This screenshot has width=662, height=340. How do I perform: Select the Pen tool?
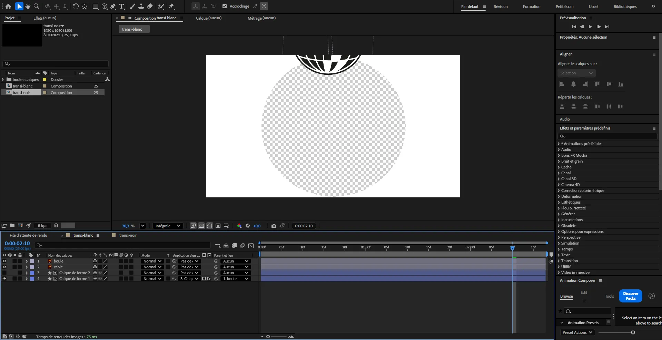tap(113, 6)
